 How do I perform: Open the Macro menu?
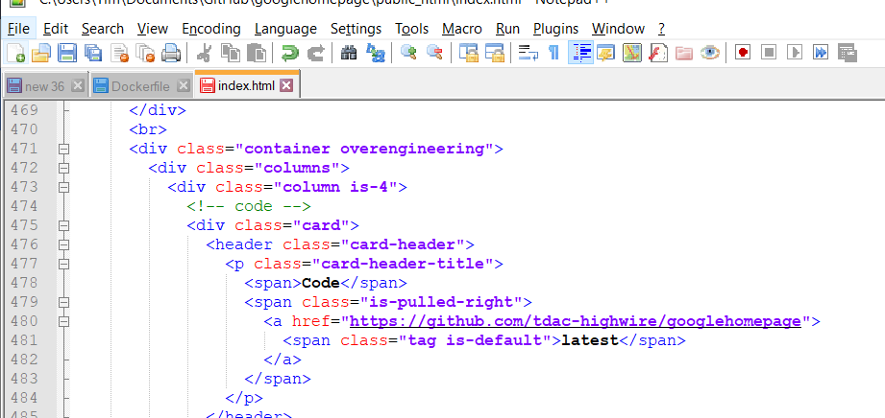pyautogui.click(x=461, y=28)
